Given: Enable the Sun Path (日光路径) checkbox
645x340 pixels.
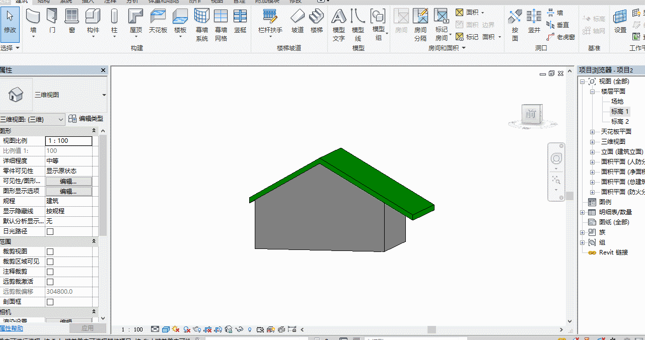Looking at the screenshot, I should (50, 231).
